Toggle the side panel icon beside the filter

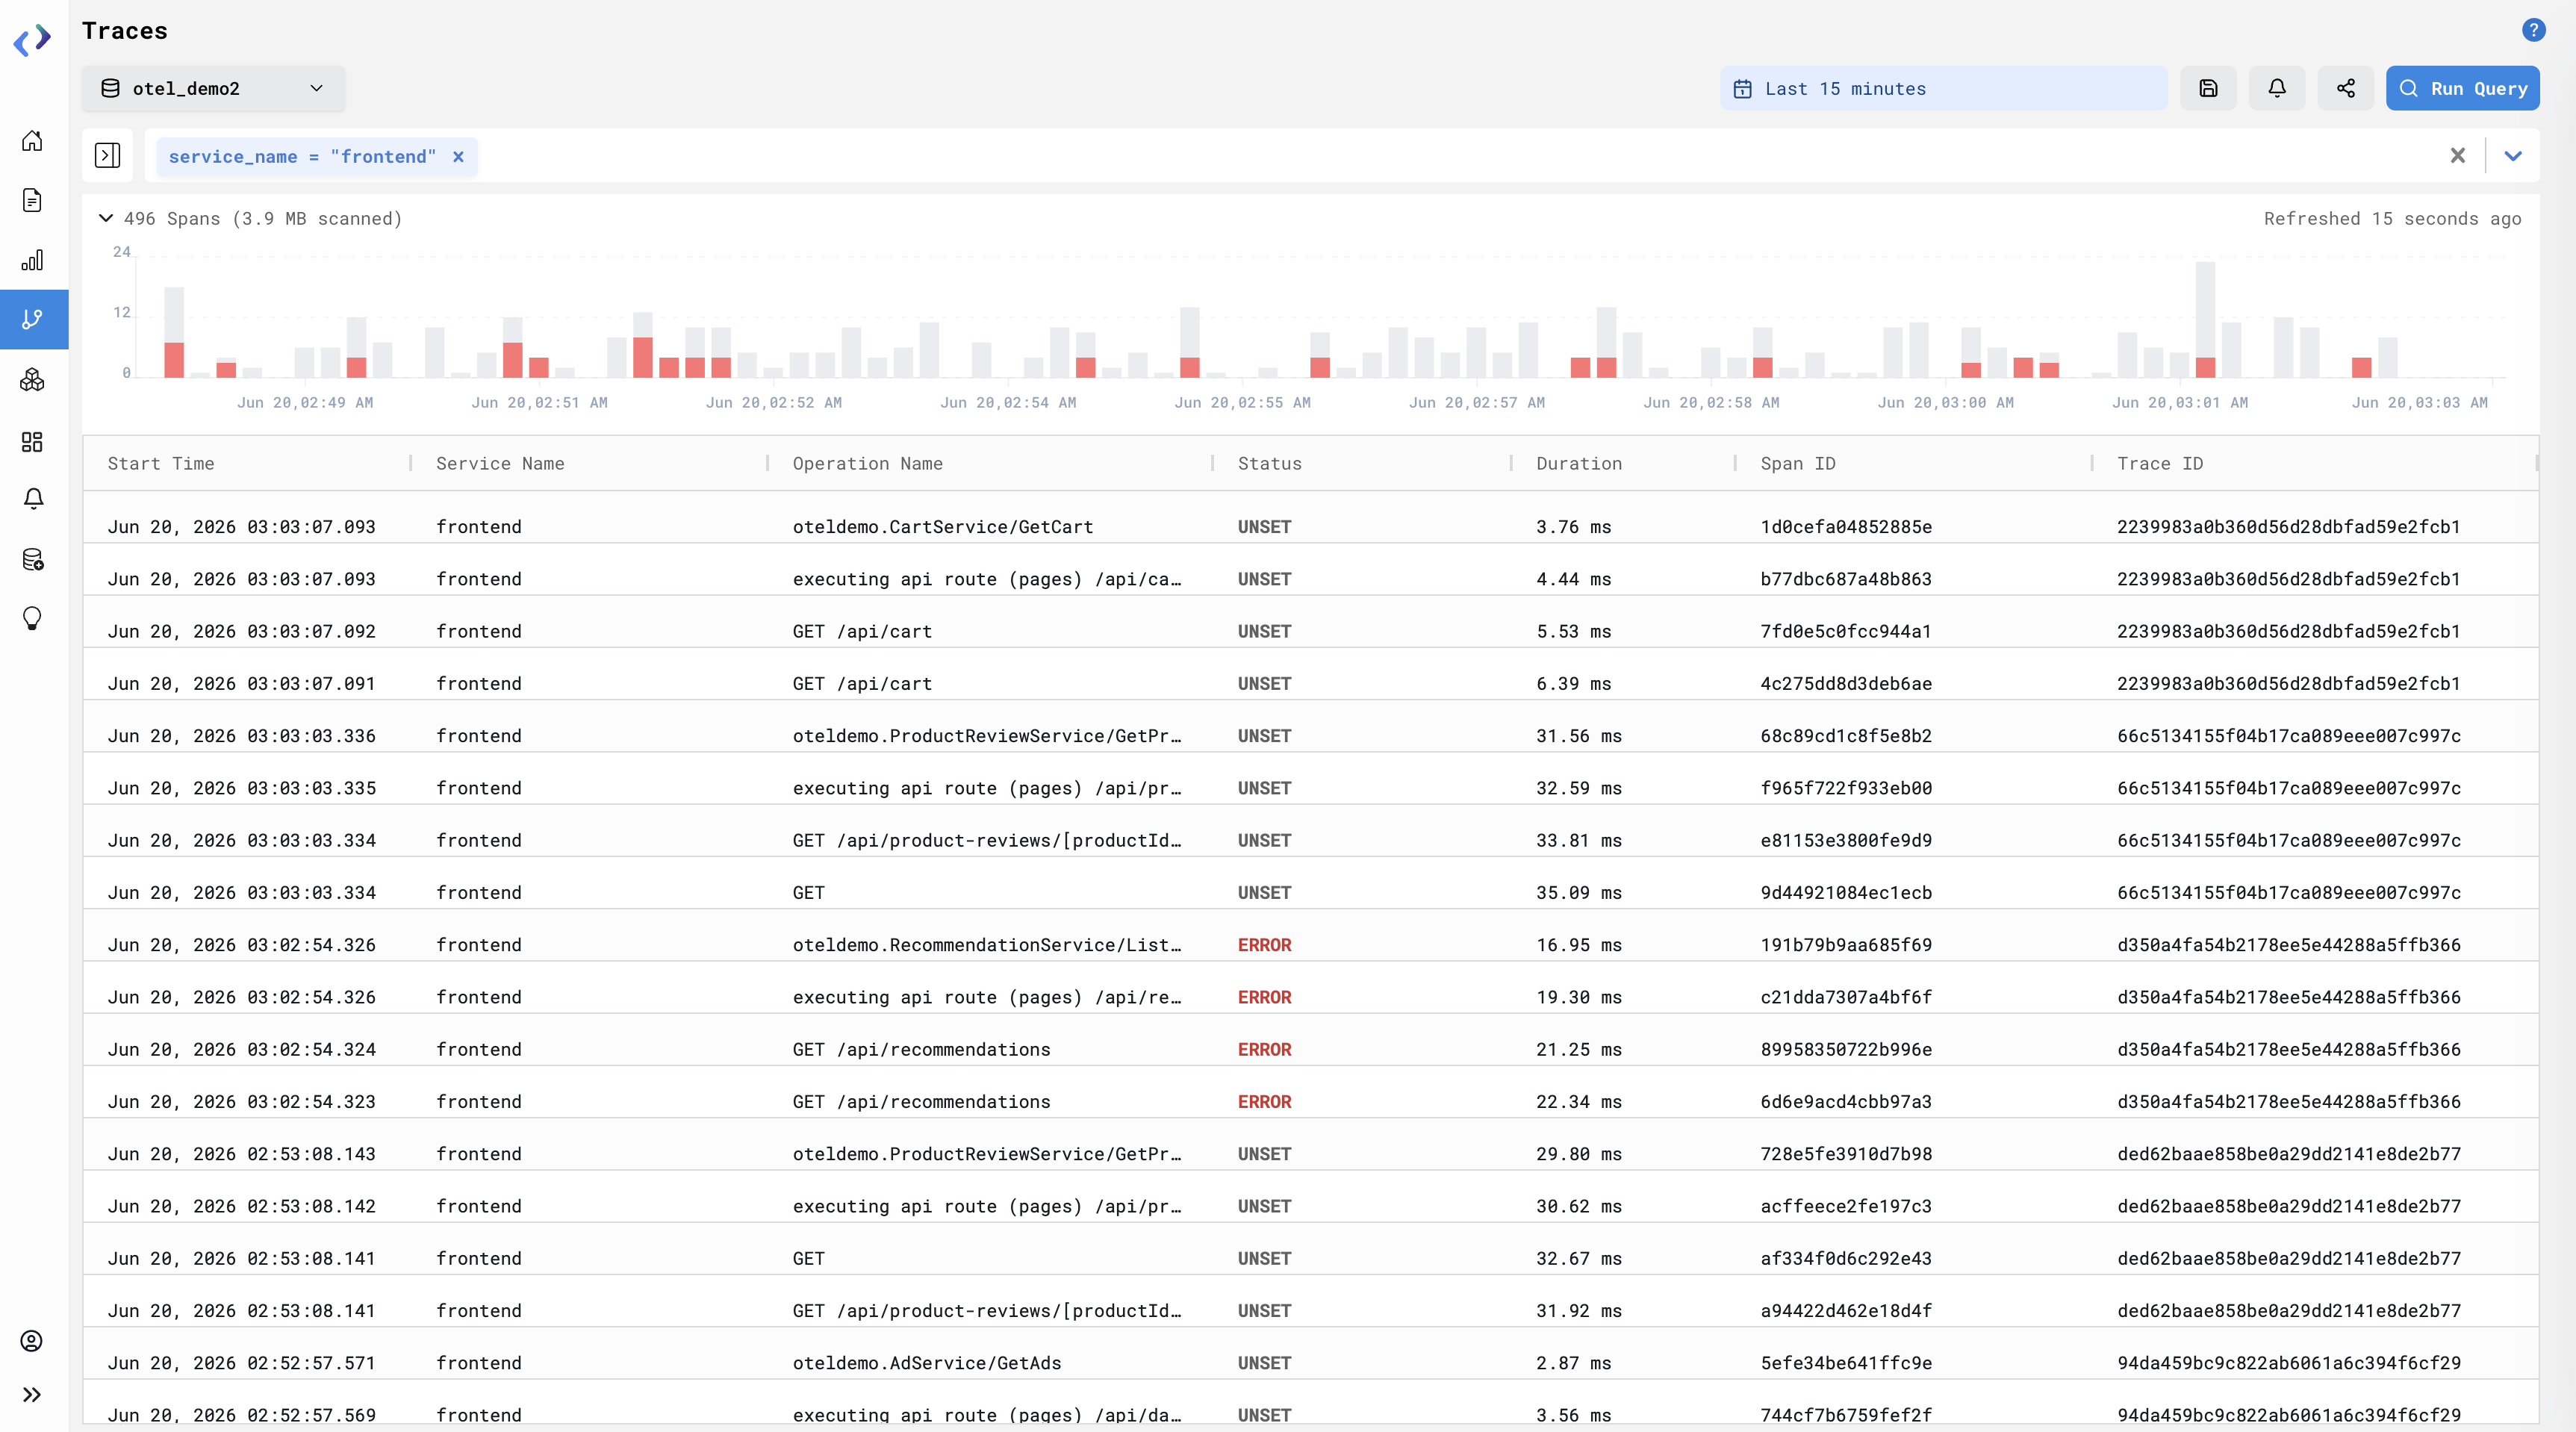tap(107, 155)
